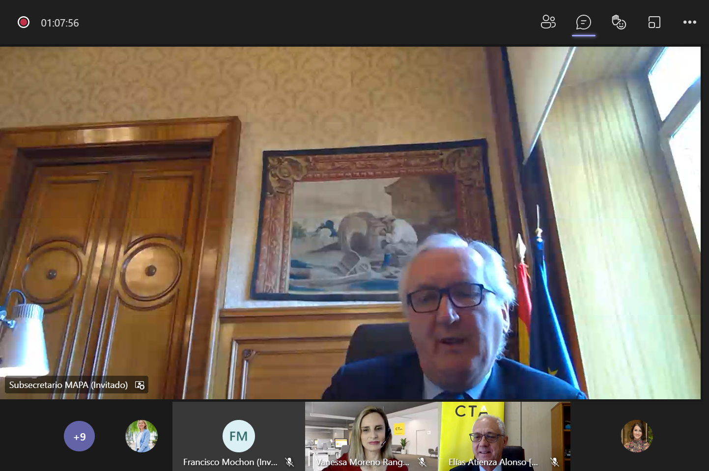
Task: Click the spotlight icon next to Subsecretario MAPA
Action: (140, 385)
